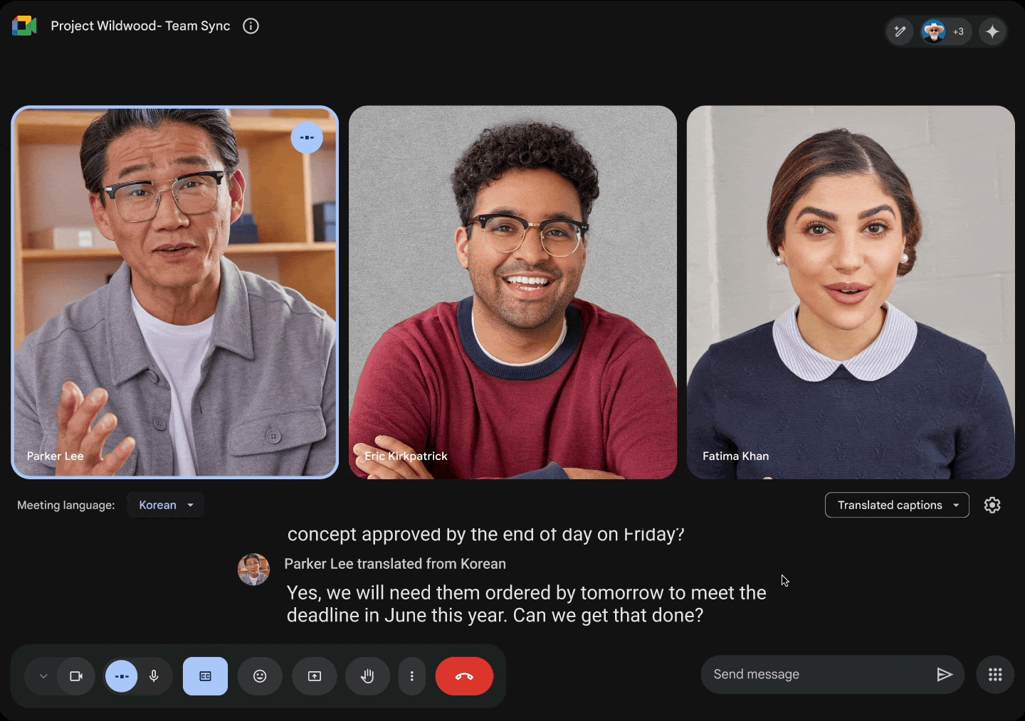View meeting details info icon

pos(250,26)
